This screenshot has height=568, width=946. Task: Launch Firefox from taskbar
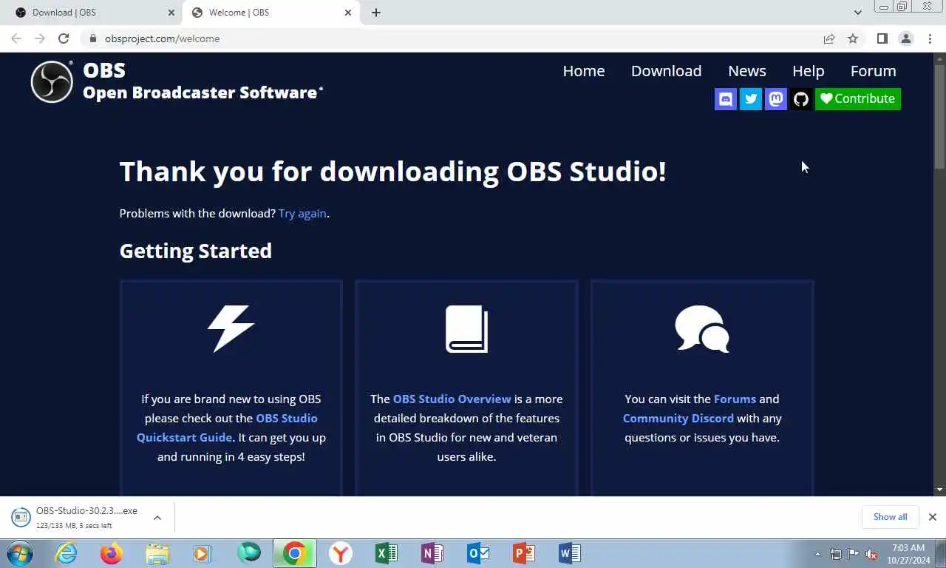point(112,553)
